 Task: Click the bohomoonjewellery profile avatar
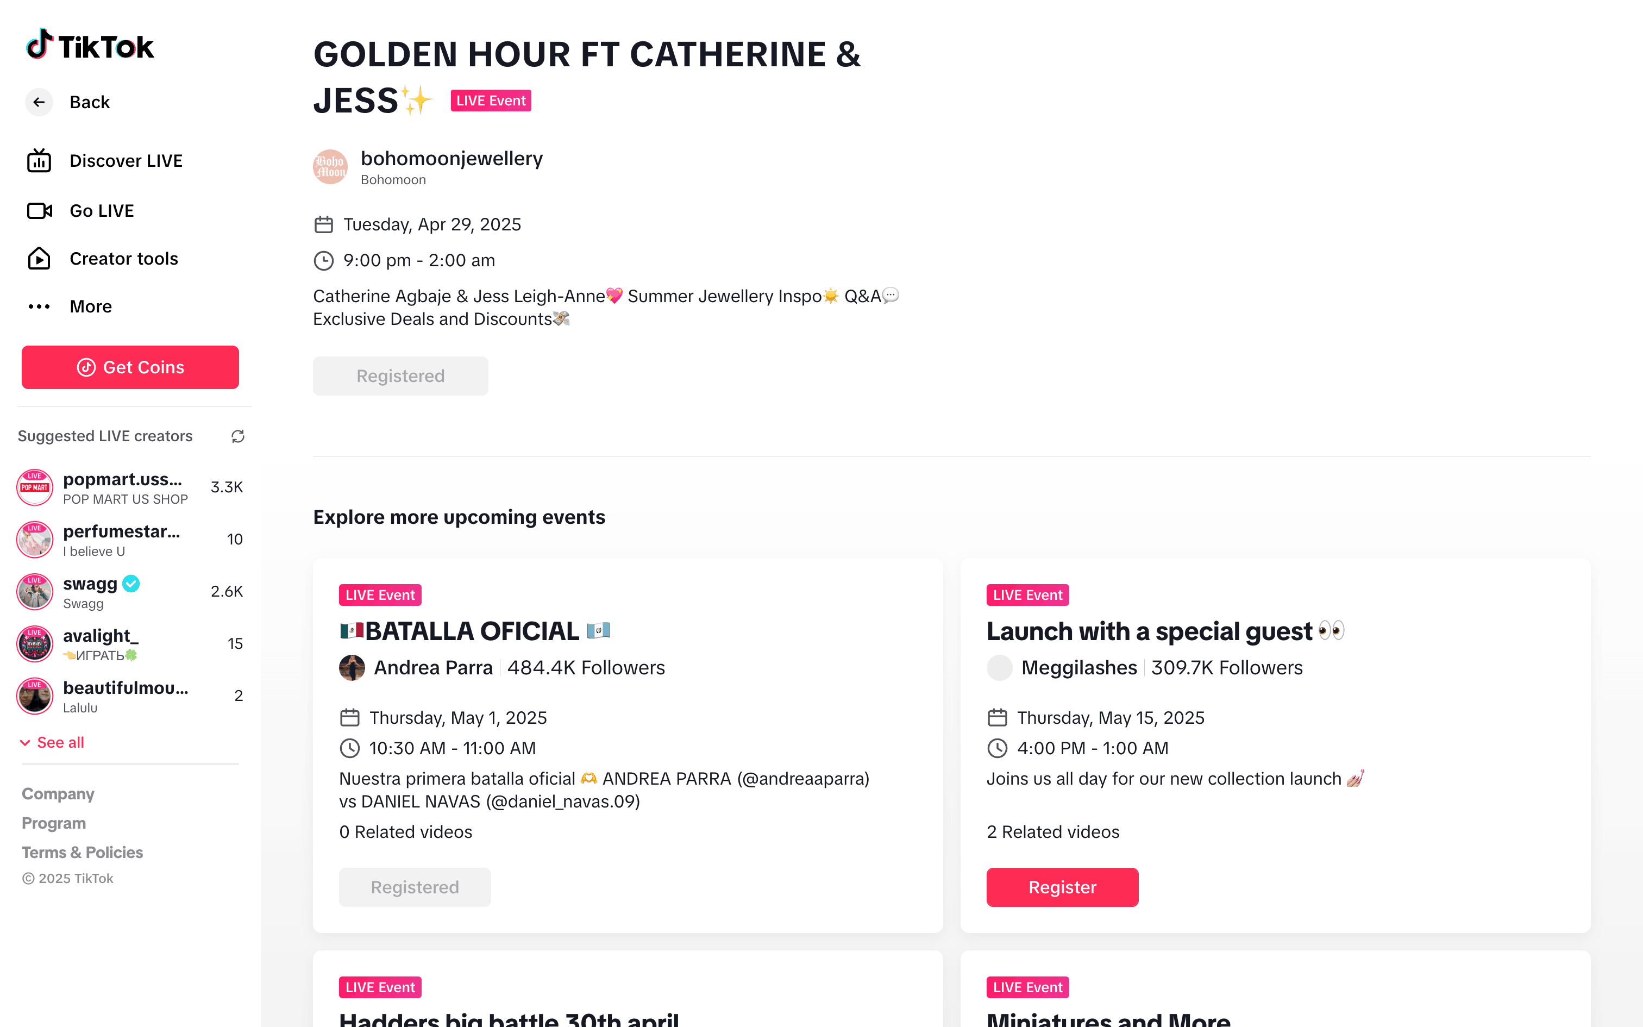click(x=330, y=167)
